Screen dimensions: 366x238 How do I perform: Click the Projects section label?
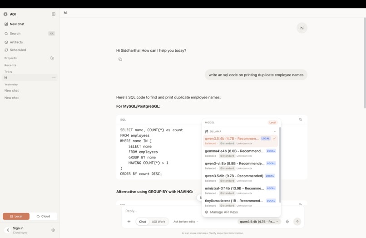(10, 58)
